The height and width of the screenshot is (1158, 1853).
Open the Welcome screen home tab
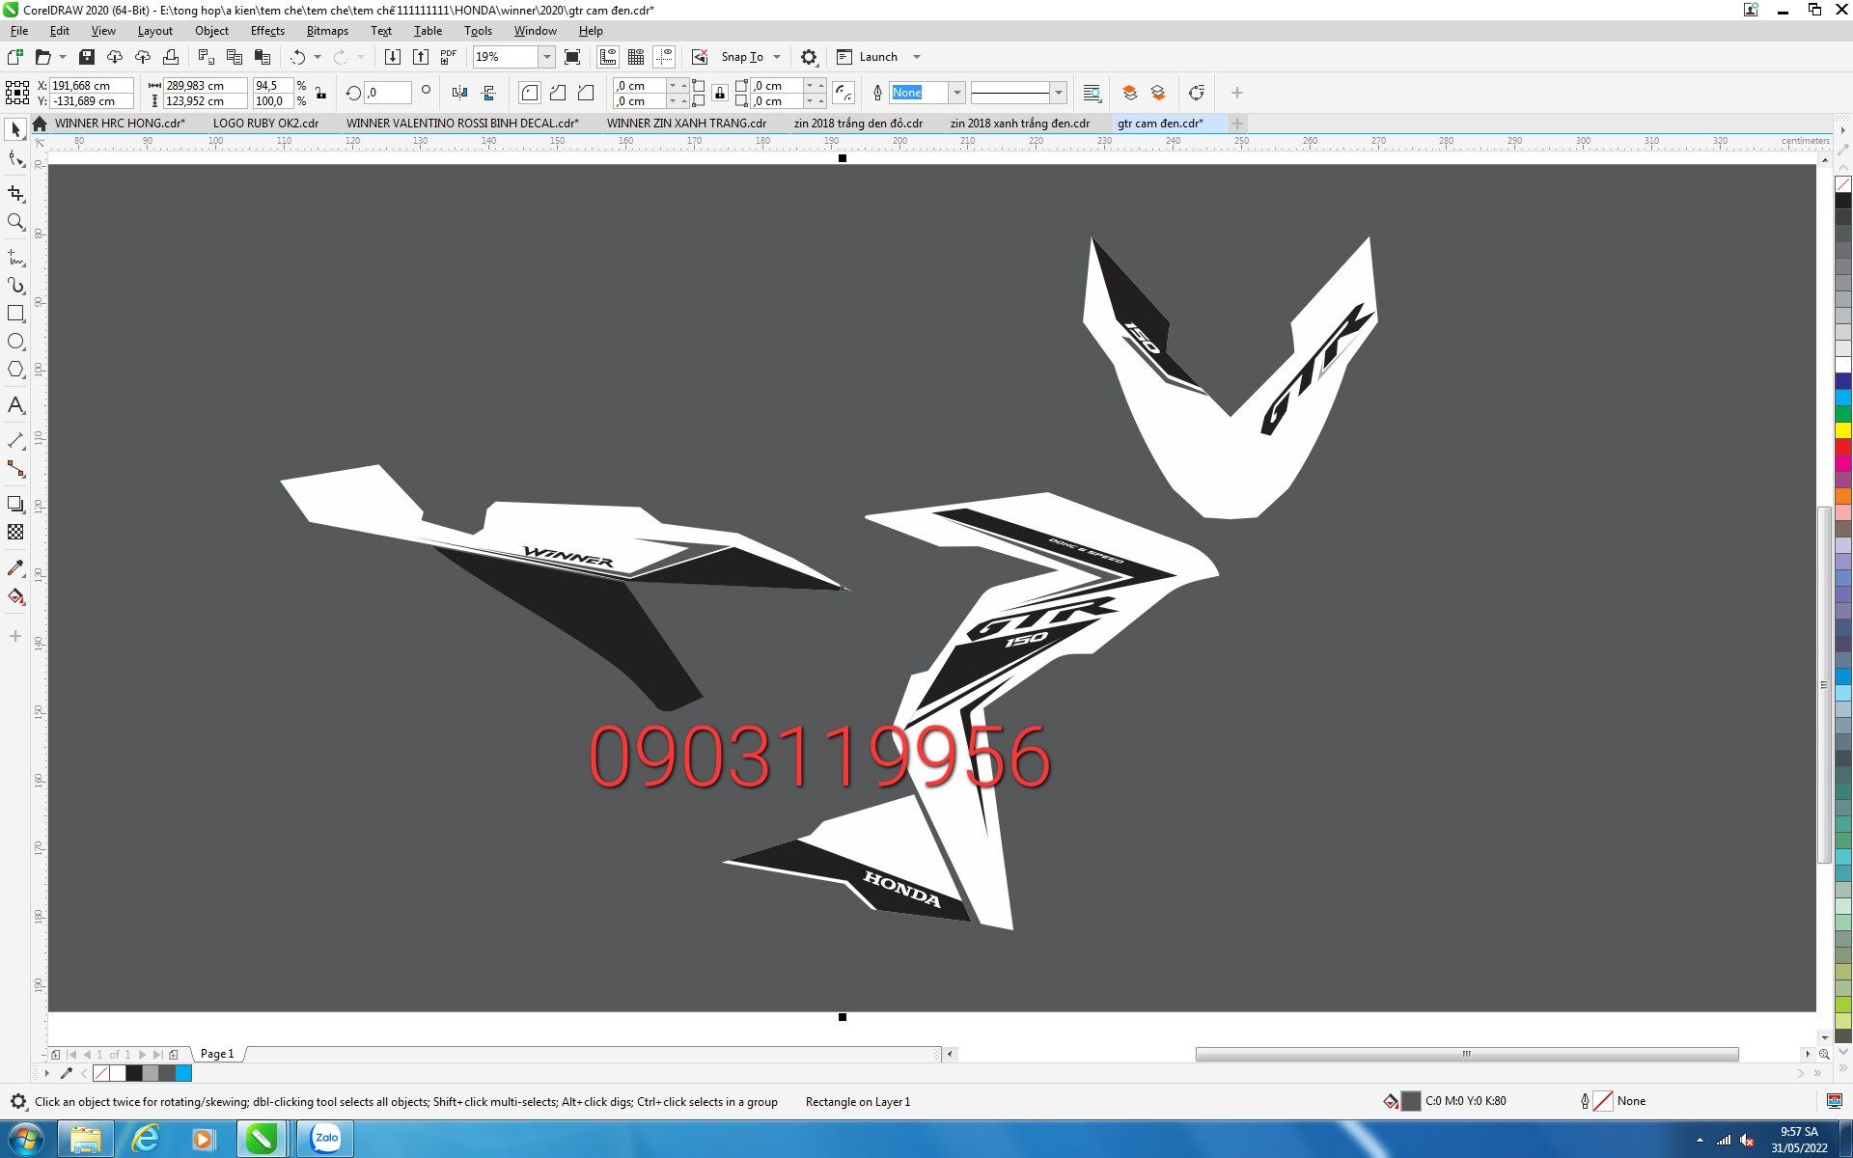(x=40, y=124)
